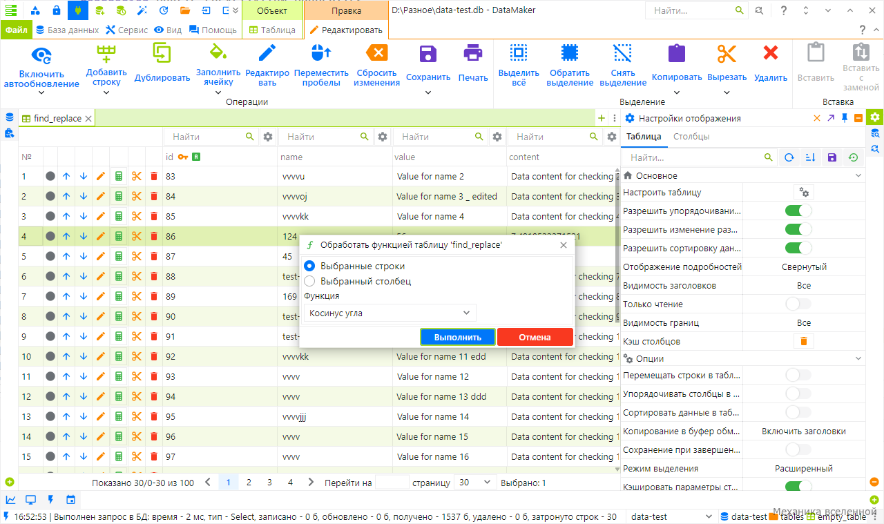Move row 7 down with its arrow
Screen dimensions: 884x524
84,297
